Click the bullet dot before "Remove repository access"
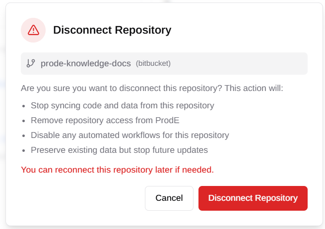Viewport: 325px width, 229px height. (24, 121)
